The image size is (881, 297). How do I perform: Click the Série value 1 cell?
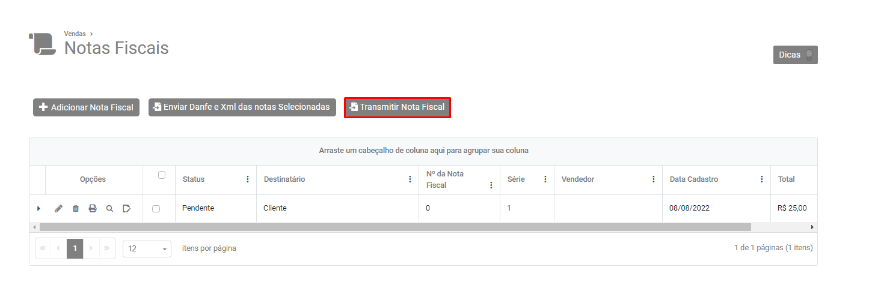click(x=527, y=208)
